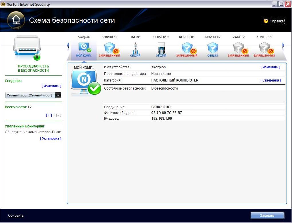Click the home icon in the header

(16, 20)
